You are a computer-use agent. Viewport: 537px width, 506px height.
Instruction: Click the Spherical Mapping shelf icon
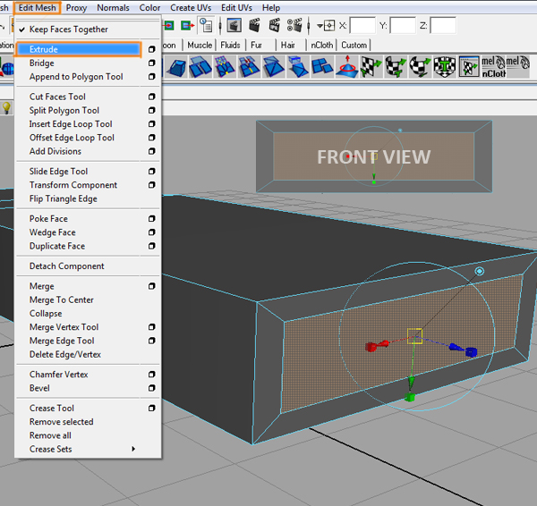pos(421,66)
